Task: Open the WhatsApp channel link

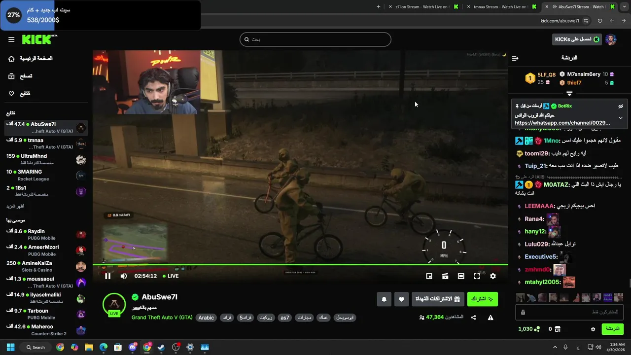Action: click(562, 123)
